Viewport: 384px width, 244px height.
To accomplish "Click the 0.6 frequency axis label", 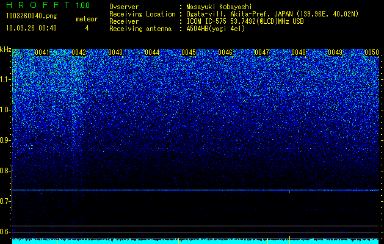I will point(5,232).
